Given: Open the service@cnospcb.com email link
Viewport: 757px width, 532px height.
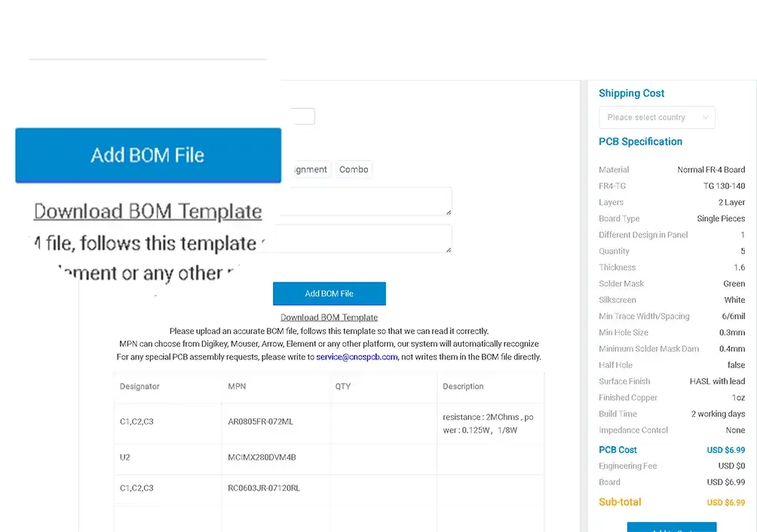Looking at the screenshot, I should (357, 356).
